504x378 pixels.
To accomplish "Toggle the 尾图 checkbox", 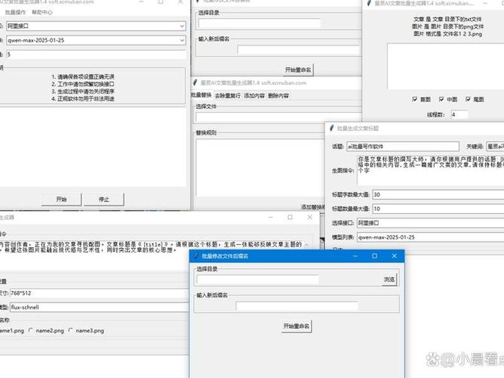I will [x=468, y=100].
